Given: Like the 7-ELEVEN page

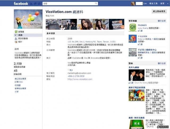Looking at the screenshot, I should coord(140,44).
